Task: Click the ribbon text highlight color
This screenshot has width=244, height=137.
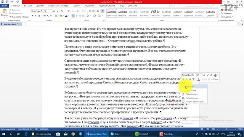Action: pyautogui.click(x=61, y=16)
